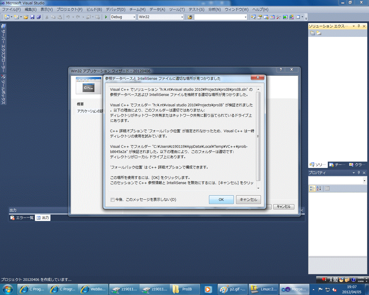This screenshot has width=369, height=295.
Task: Click the Paste clipboard icon
Action: click(60, 17)
